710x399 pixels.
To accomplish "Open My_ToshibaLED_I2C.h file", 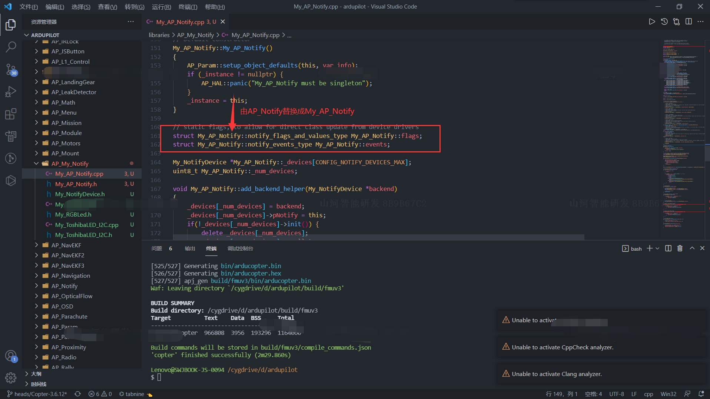I will [82, 235].
